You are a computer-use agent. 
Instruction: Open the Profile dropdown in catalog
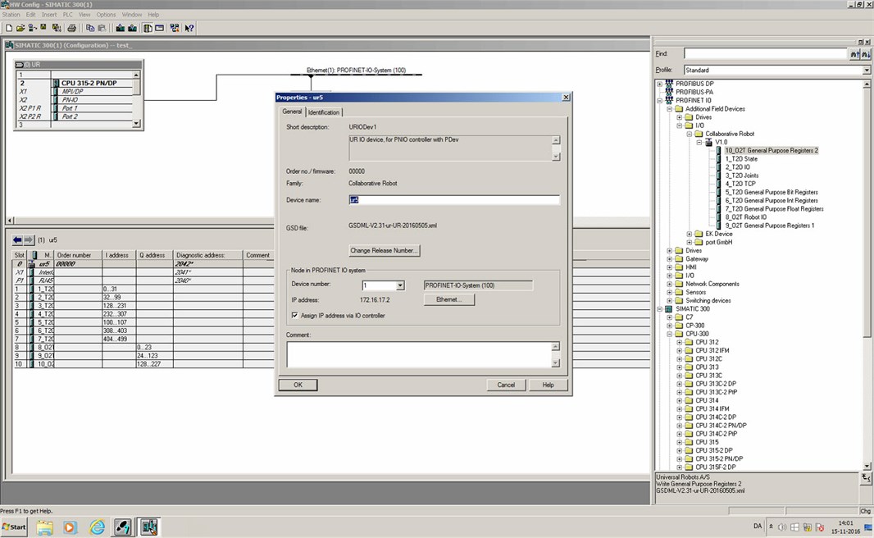pos(867,71)
